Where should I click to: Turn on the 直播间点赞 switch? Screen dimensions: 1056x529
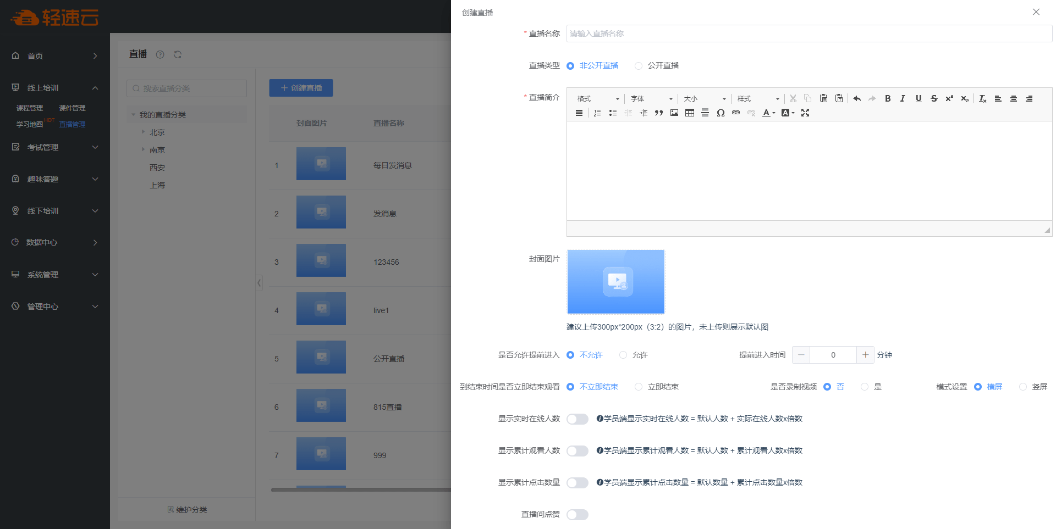(x=577, y=515)
